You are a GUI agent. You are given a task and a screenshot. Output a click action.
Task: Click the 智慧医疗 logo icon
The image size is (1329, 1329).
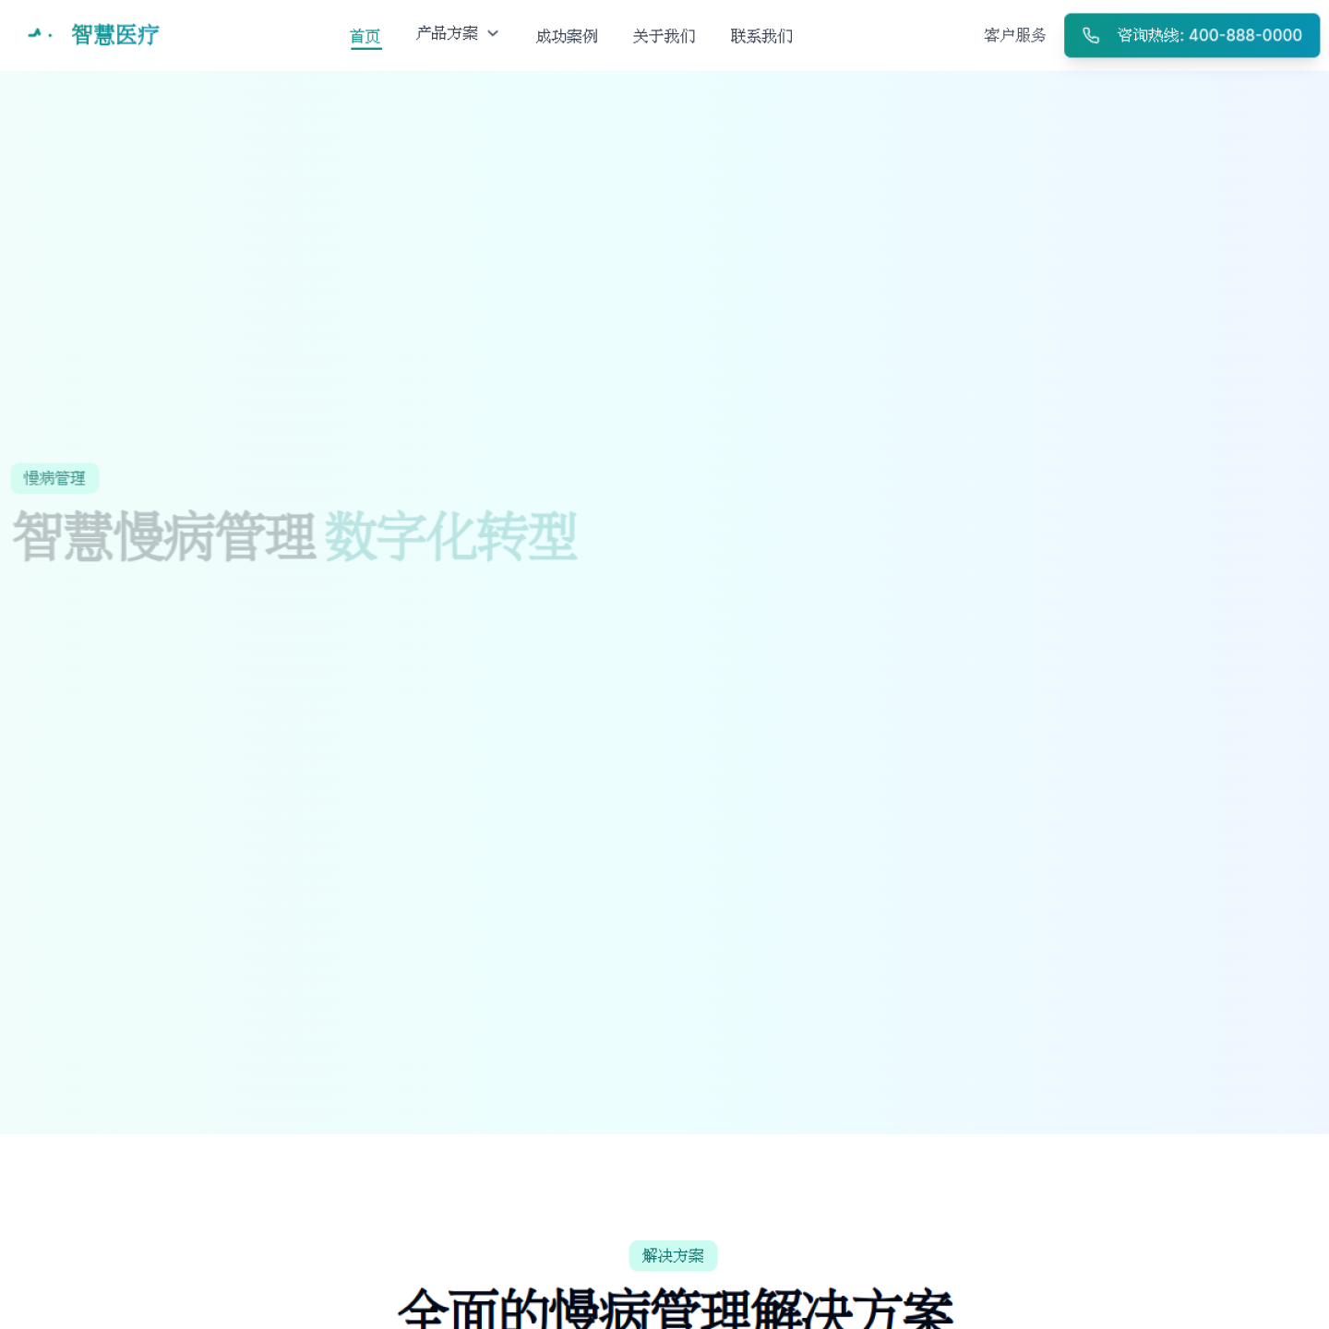(35, 34)
